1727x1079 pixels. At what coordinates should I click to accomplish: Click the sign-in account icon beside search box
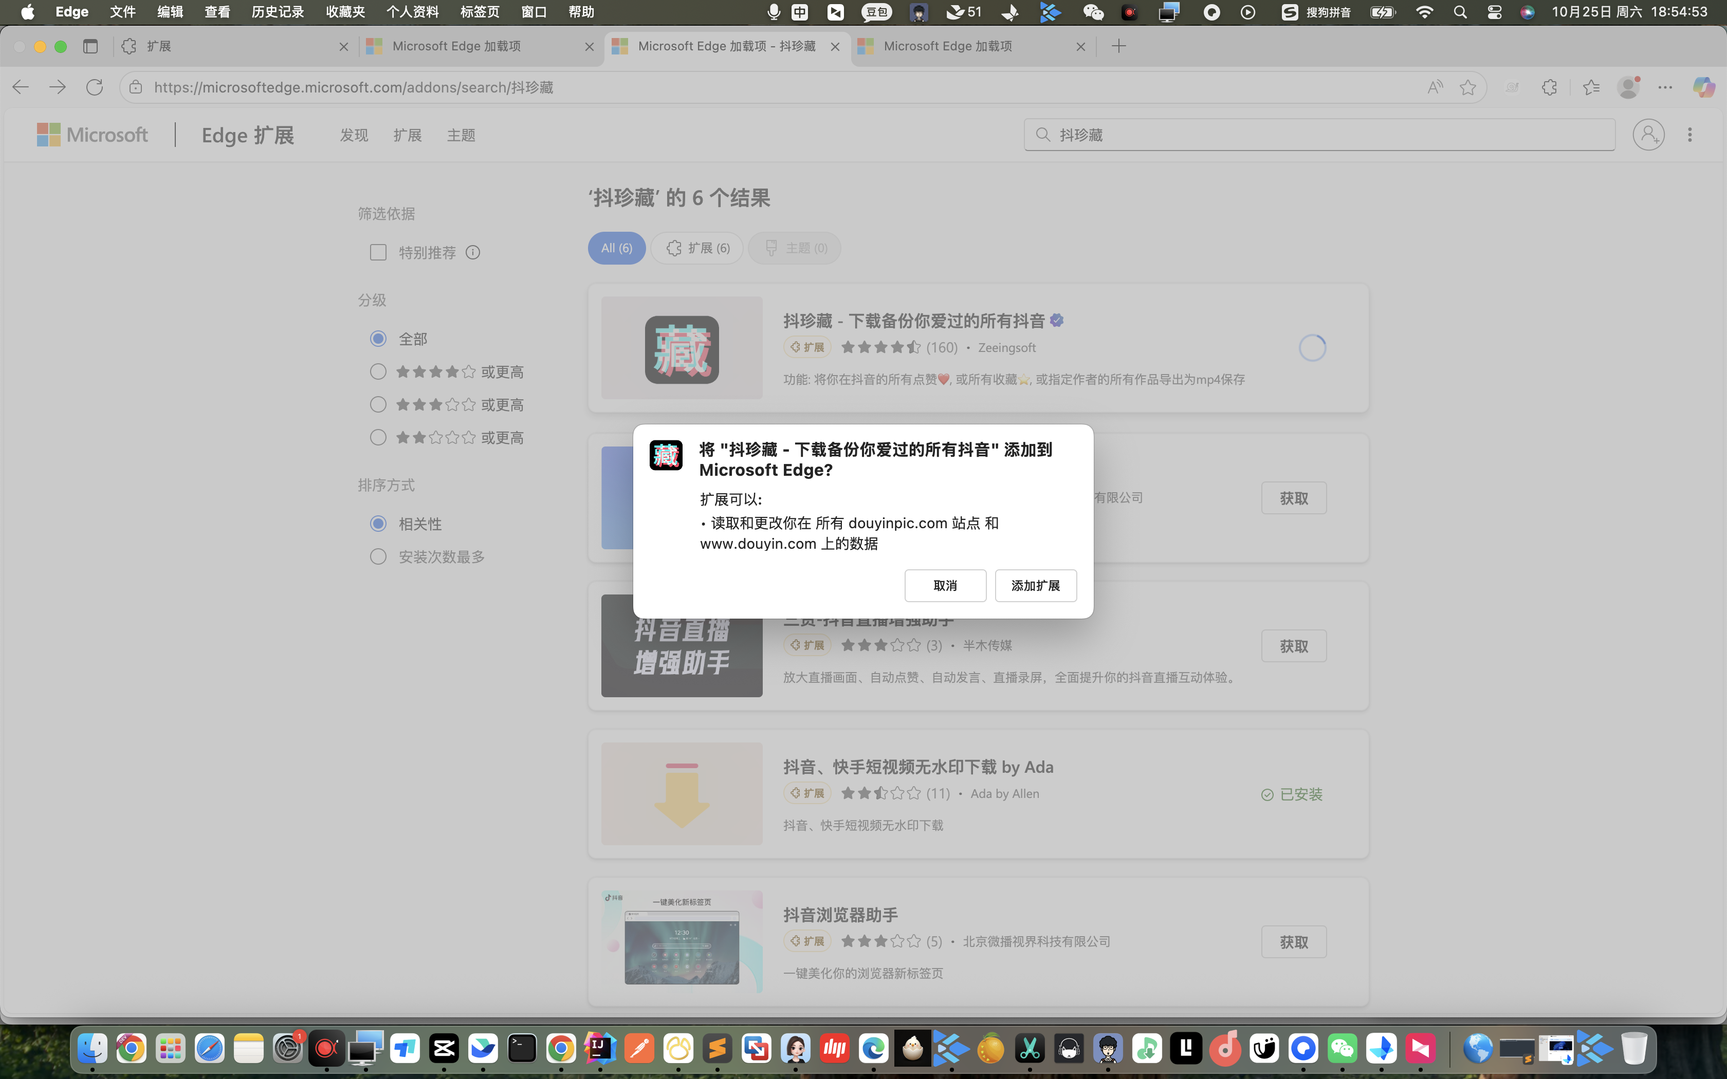(1648, 134)
